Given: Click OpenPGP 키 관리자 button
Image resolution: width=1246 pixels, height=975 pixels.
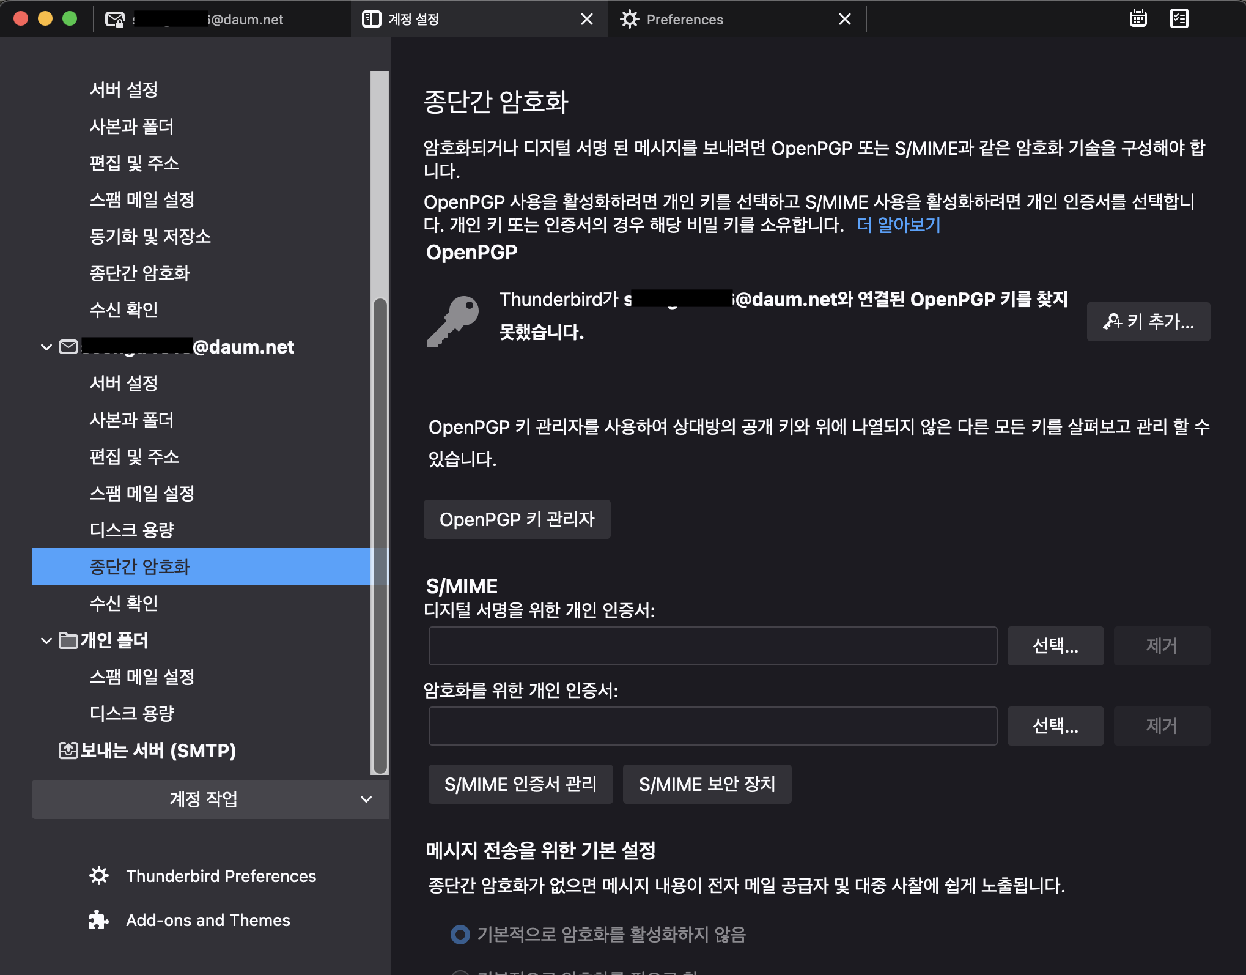Looking at the screenshot, I should coord(517,519).
